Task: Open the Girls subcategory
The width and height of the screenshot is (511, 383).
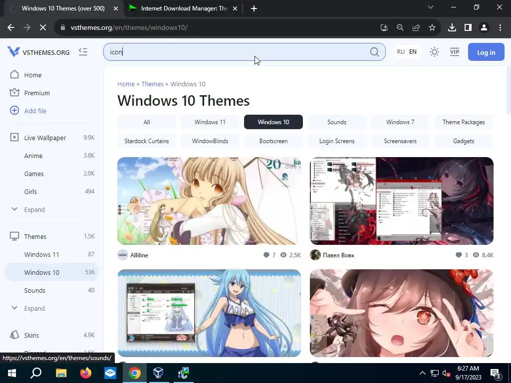Action: click(x=30, y=191)
